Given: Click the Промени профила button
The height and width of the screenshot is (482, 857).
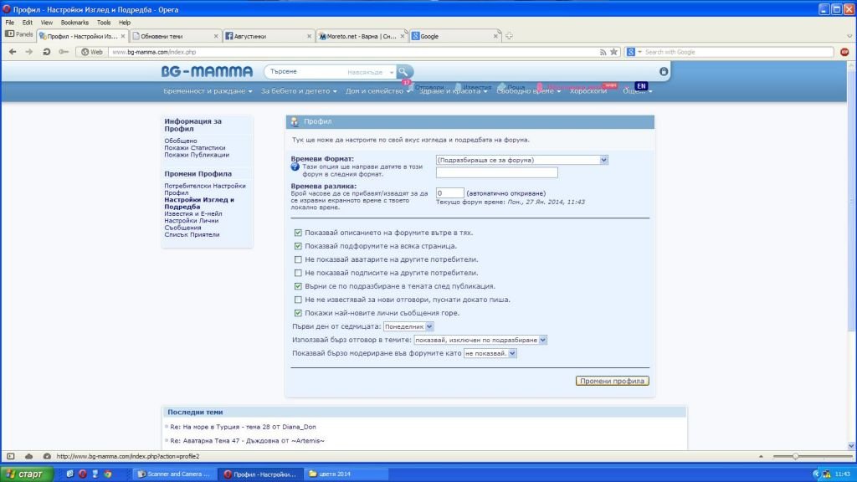Looking at the screenshot, I should coord(612,381).
